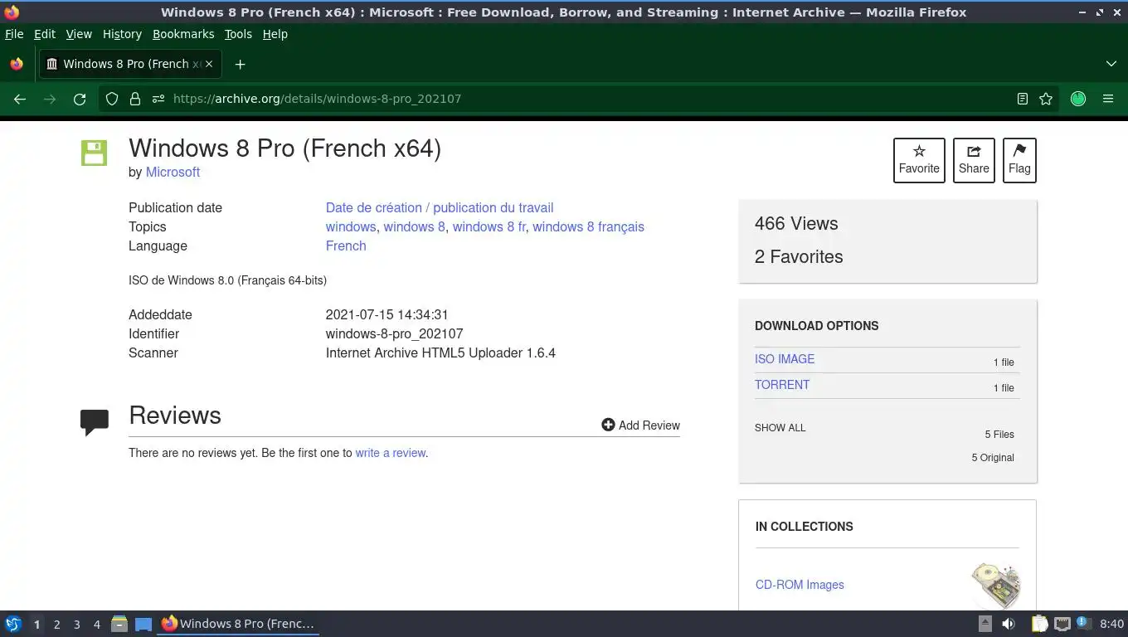The width and height of the screenshot is (1128, 637).
Task: Click the Favorite star button
Action: [x=919, y=160]
